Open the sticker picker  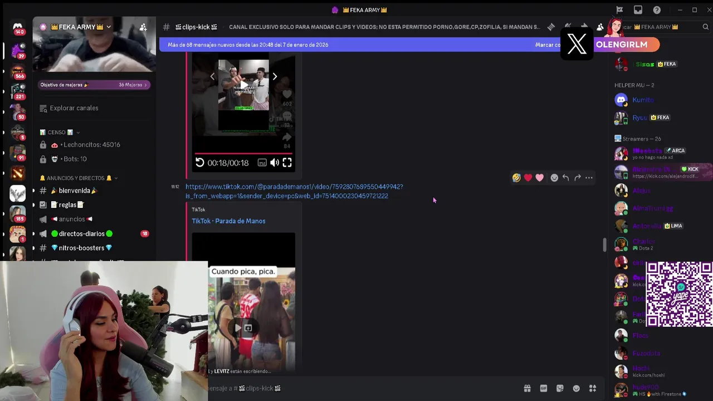click(560, 388)
